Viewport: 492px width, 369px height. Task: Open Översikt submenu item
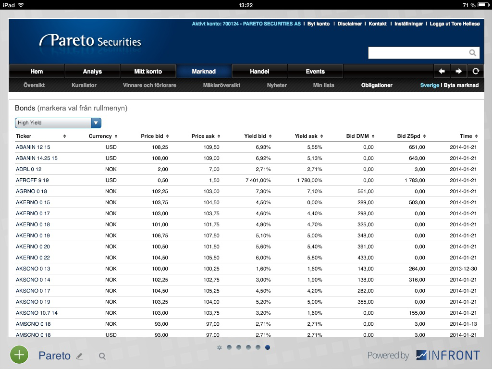point(34,85)
